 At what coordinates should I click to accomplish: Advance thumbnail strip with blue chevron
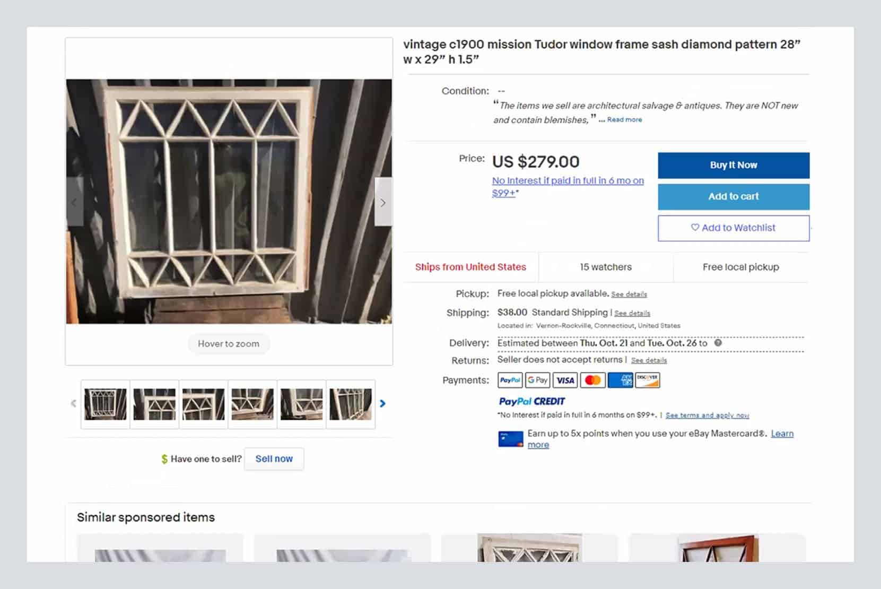click(382, 404)
